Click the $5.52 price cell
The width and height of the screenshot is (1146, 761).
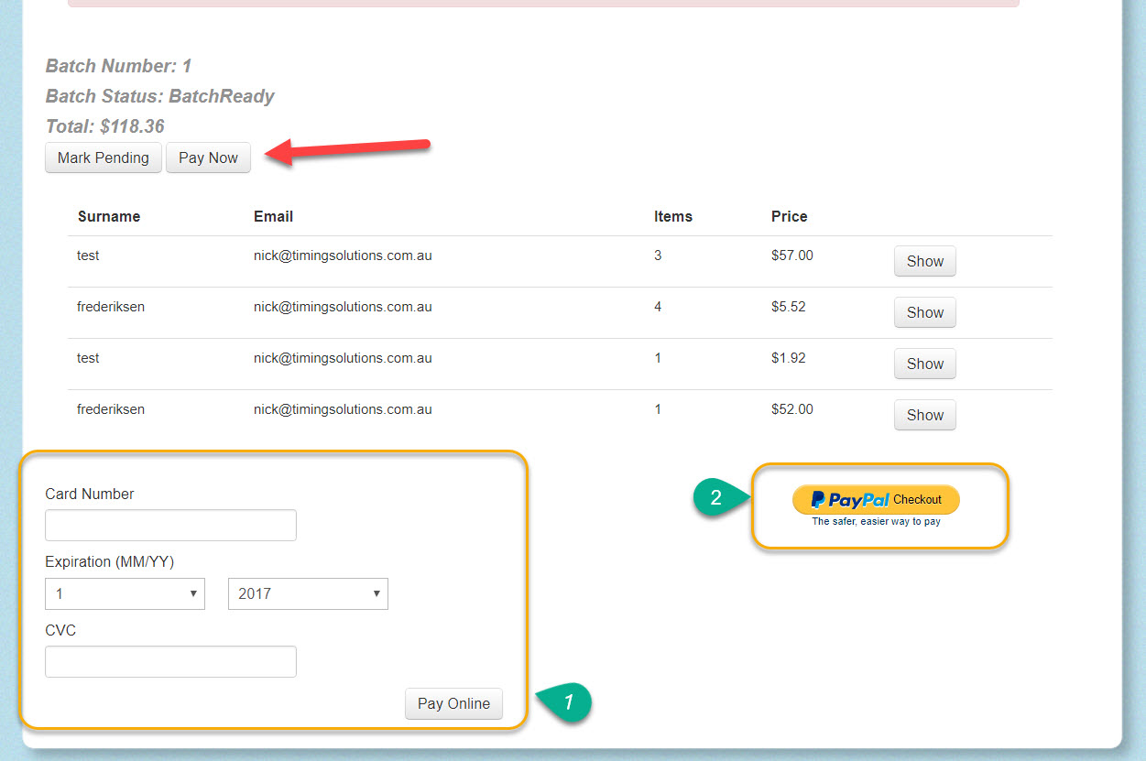coord(789,307)
